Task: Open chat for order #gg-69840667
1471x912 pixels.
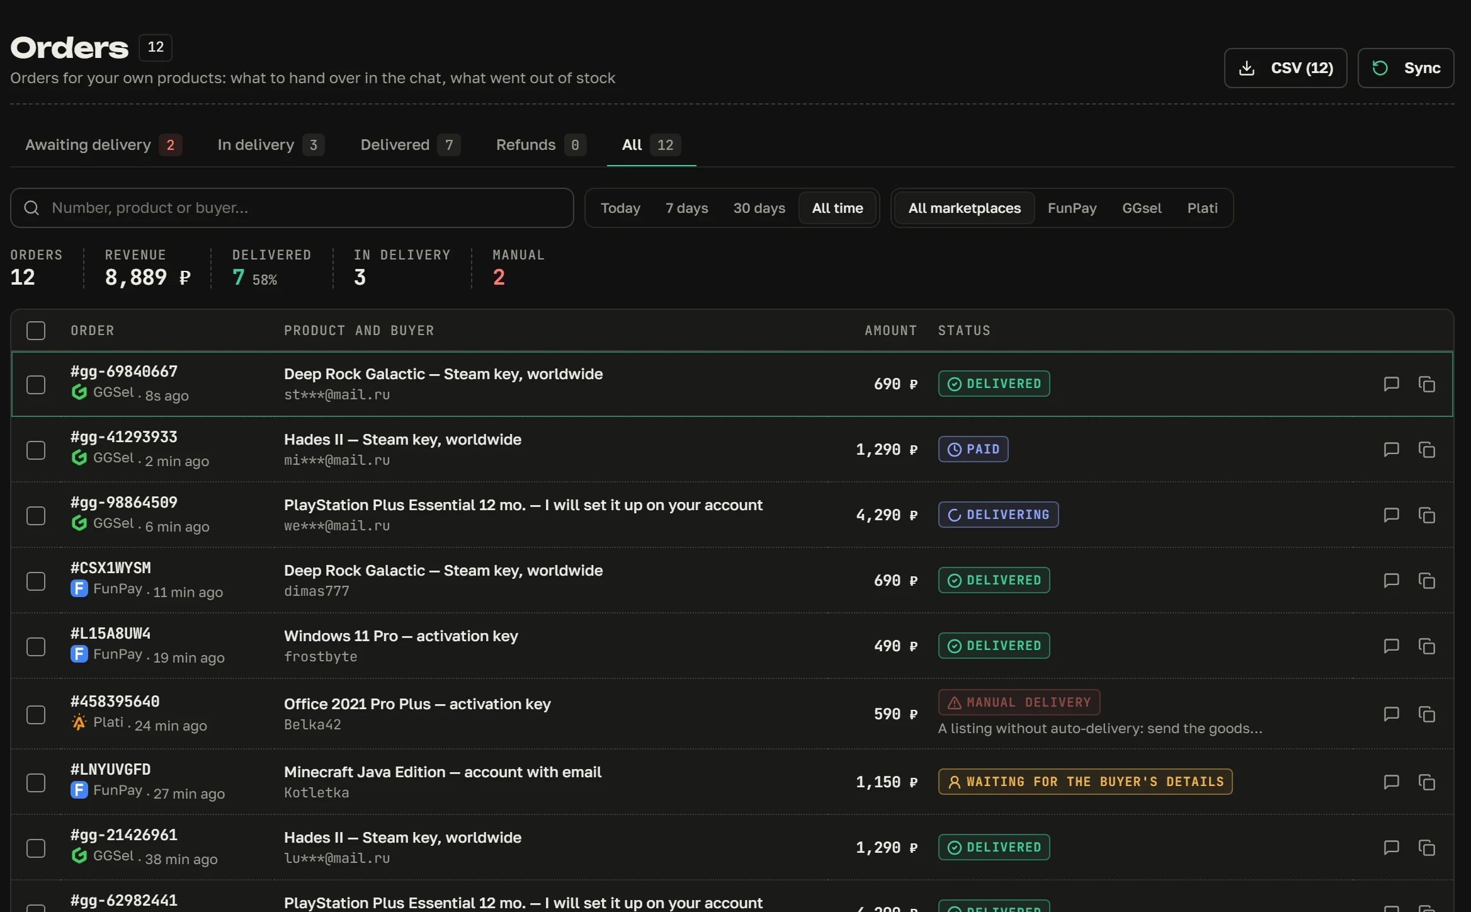Action: [x=1391, y=384]
